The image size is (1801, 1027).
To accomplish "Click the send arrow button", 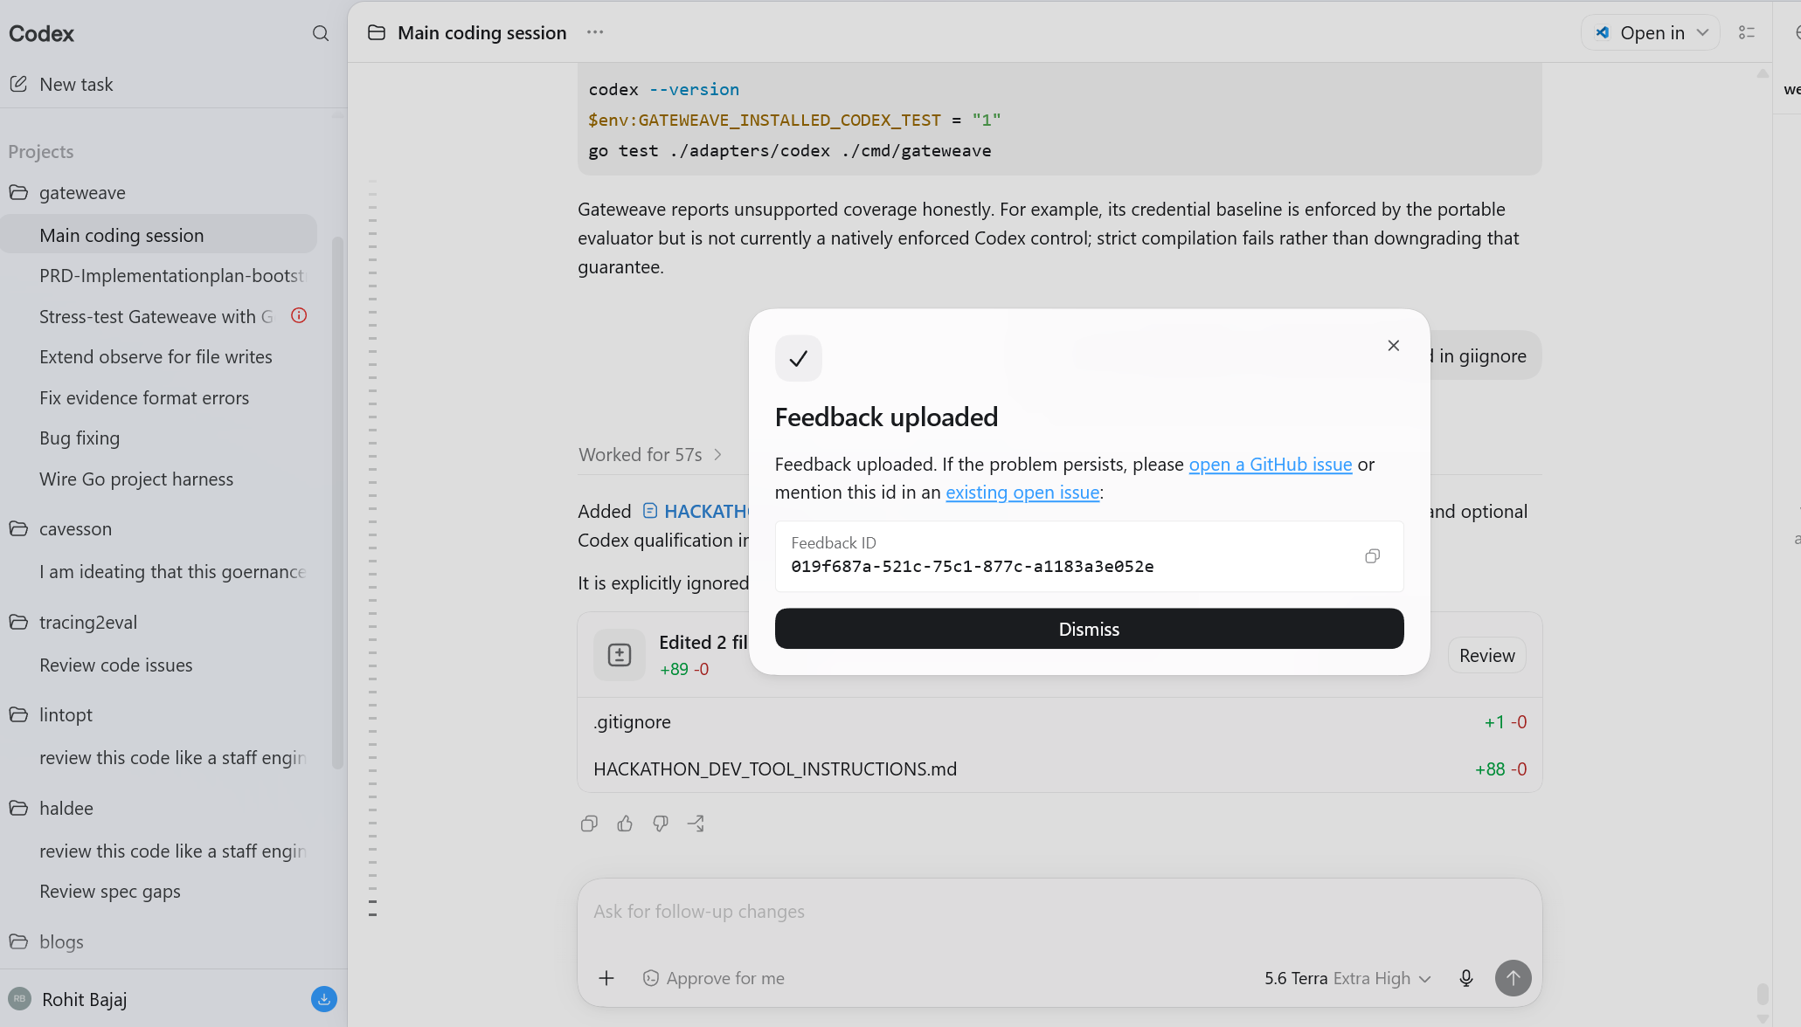I will click(x=1513, y=978).
